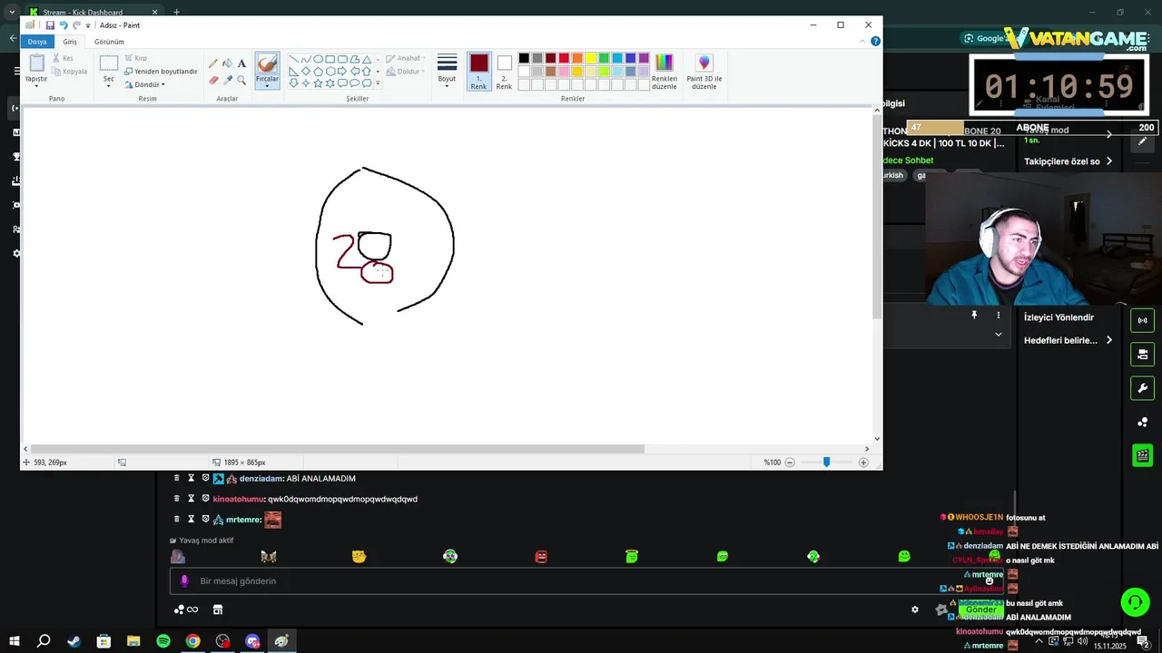
Task: Click the Save icon in Paint title bar
Action: (50, 25)
